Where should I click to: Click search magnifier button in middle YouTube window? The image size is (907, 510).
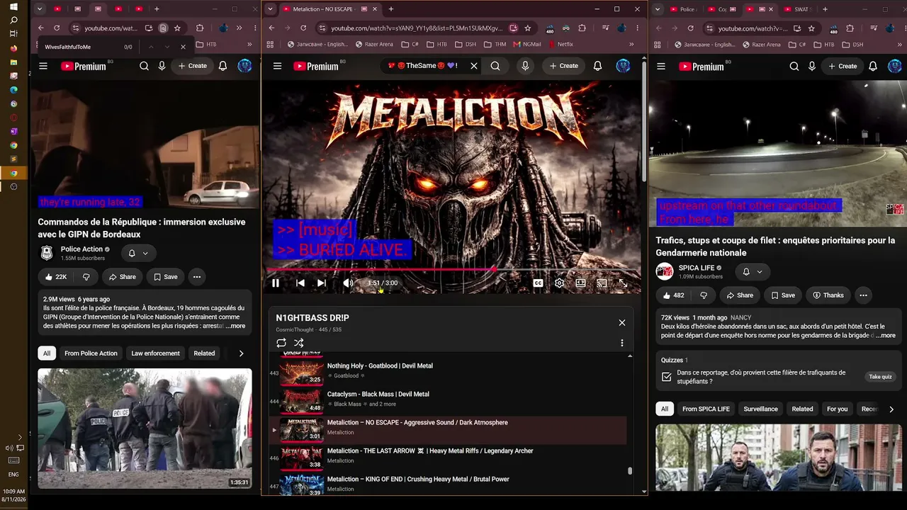[495, 66]
